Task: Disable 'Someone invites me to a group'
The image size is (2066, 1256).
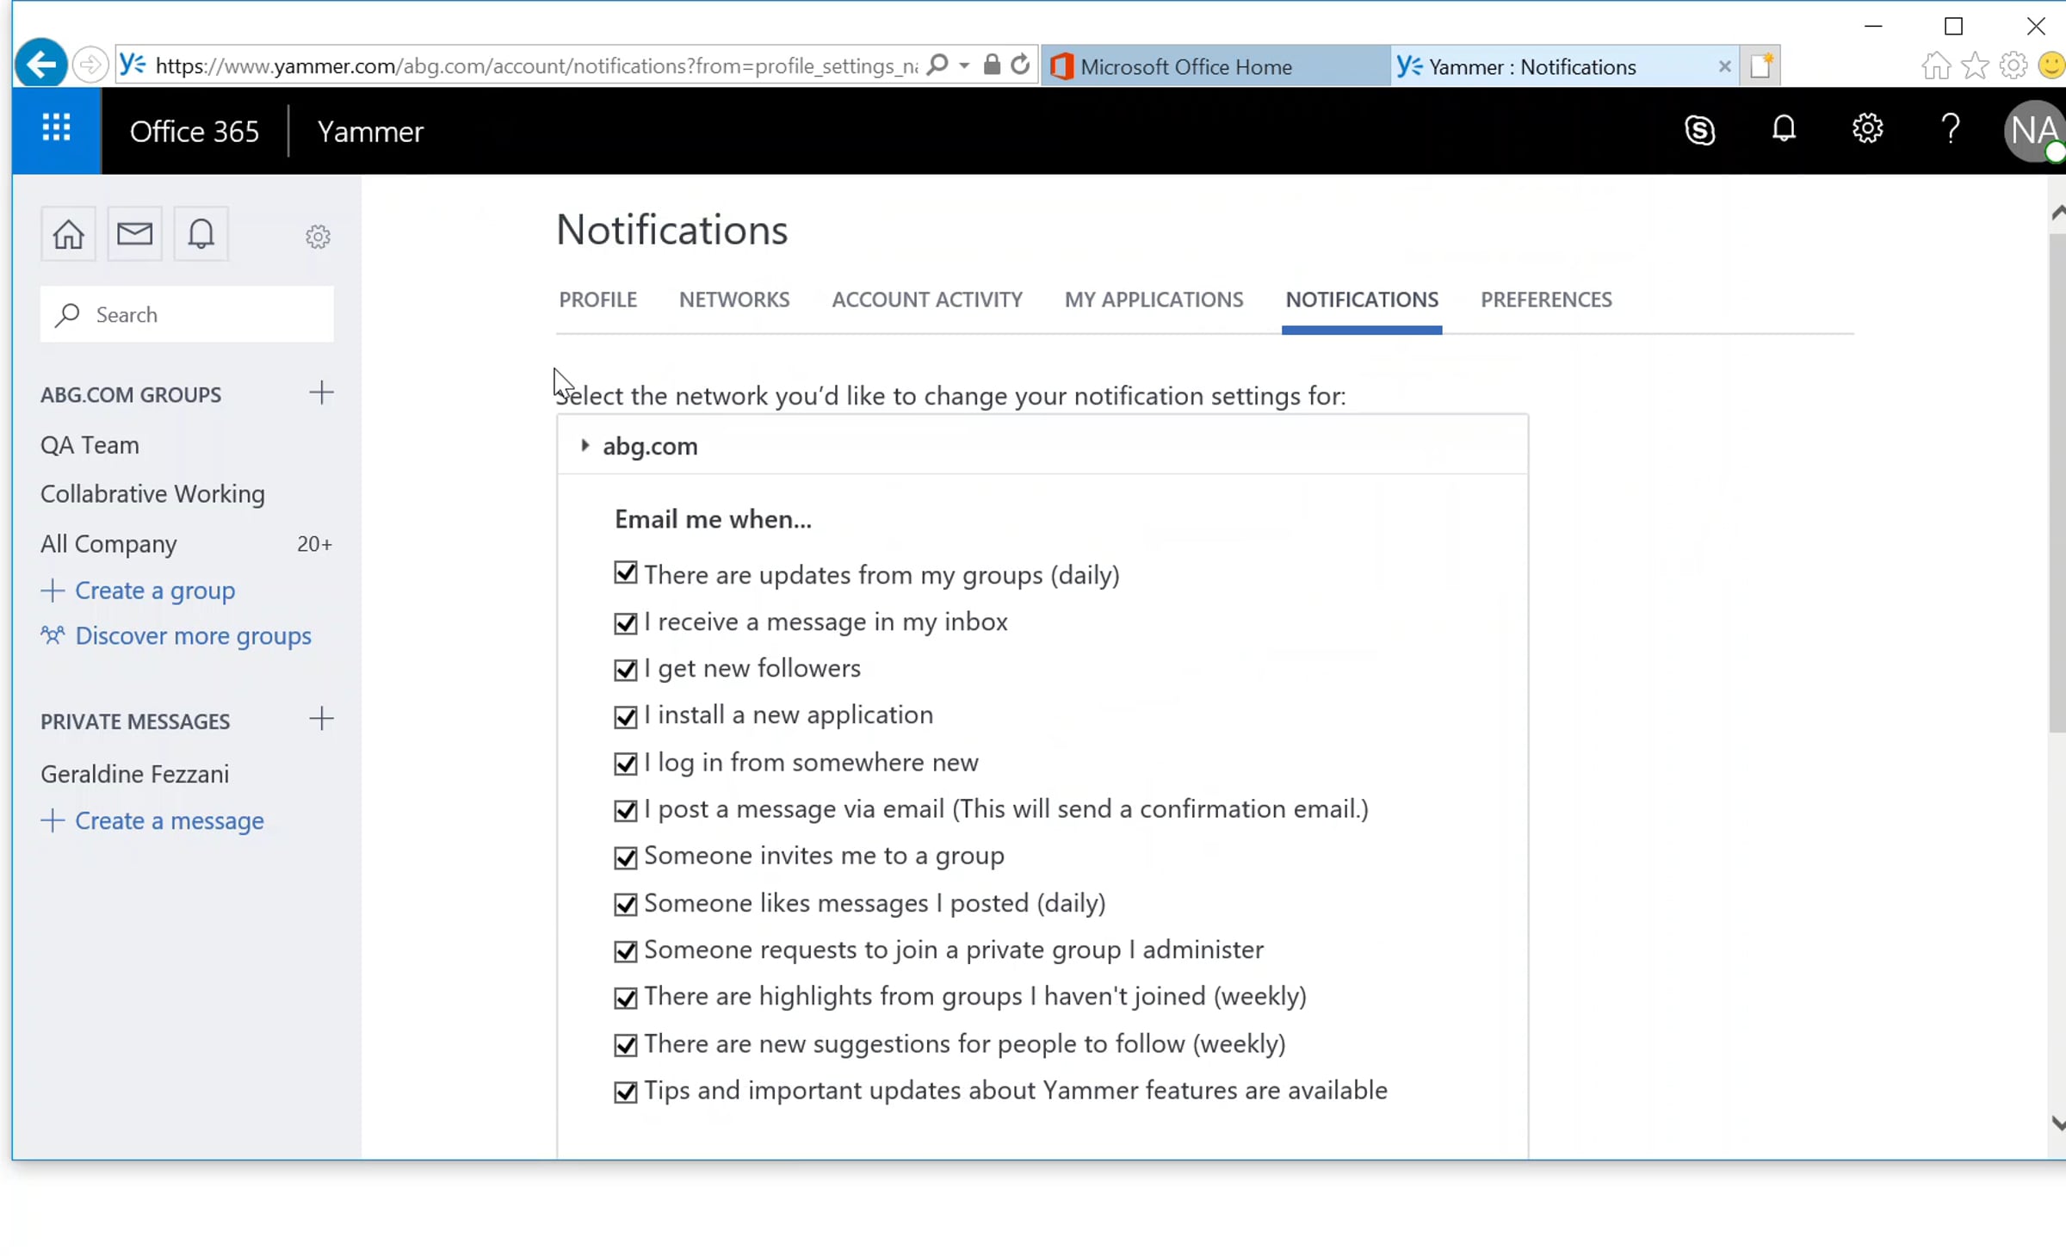Action: pos(626,857)
